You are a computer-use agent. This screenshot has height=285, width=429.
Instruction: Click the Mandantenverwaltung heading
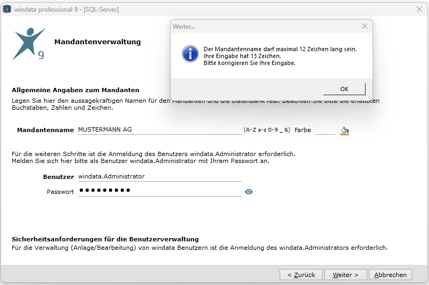coord(97,42)
